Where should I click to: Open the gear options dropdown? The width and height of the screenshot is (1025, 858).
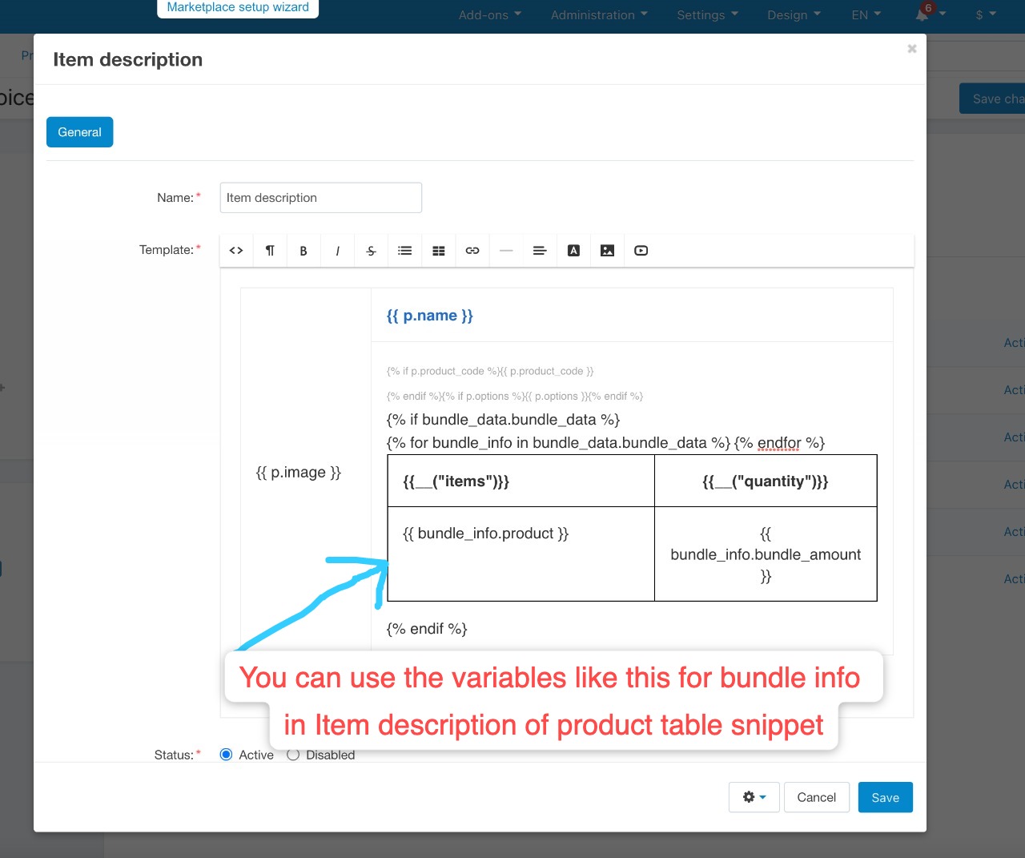(x=754, y=797)
